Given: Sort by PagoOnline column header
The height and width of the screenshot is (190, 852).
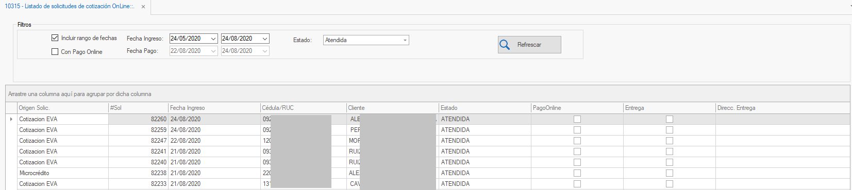Looking at the screenshot, I should click(x=577, y=108).
